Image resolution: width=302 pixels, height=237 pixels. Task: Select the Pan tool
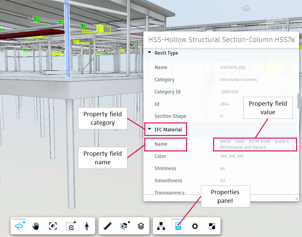point(36,226)
